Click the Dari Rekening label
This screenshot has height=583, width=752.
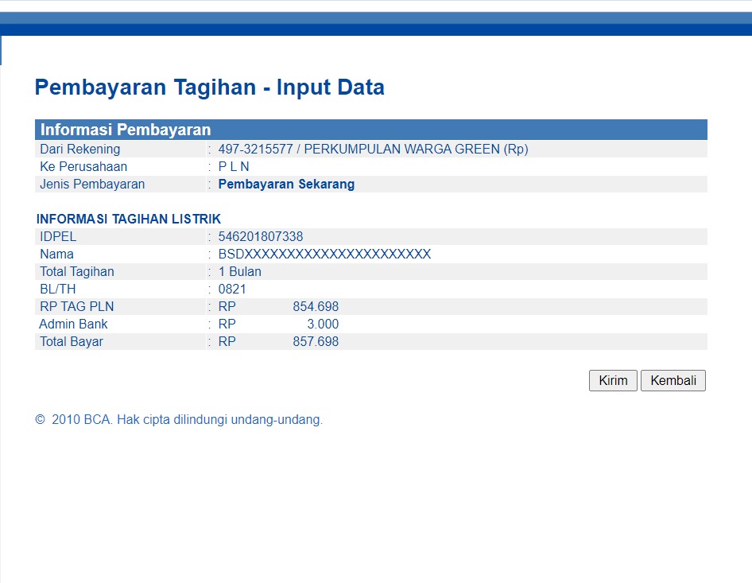coord(80,150)
